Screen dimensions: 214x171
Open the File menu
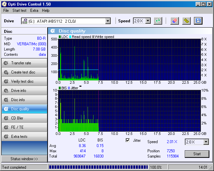[x=6, y=11]
